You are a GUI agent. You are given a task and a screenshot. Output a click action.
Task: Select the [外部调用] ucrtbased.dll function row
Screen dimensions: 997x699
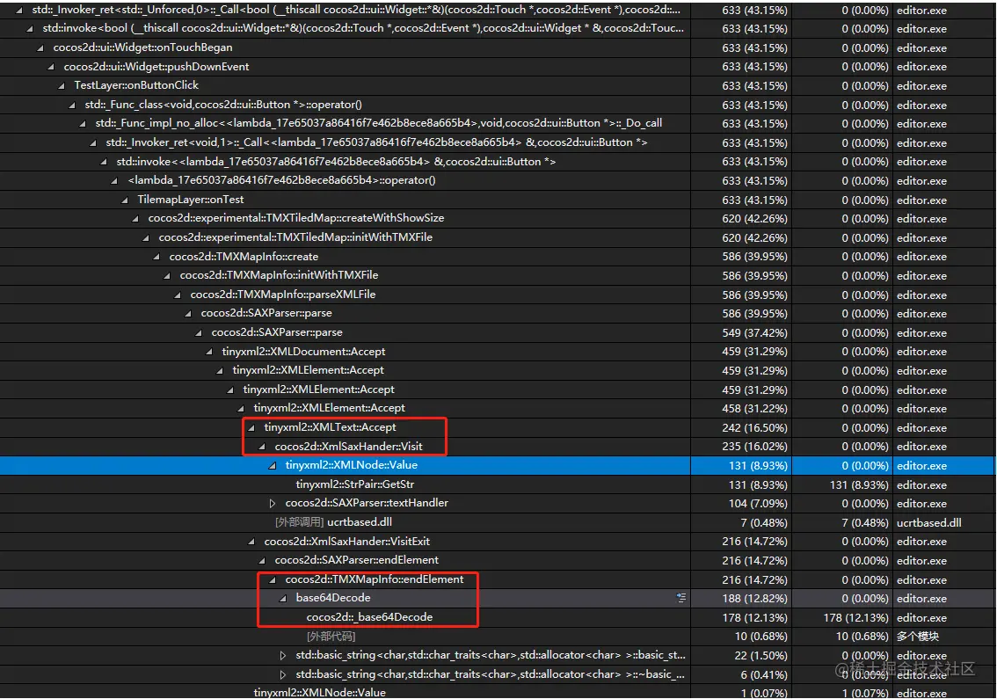498,522
